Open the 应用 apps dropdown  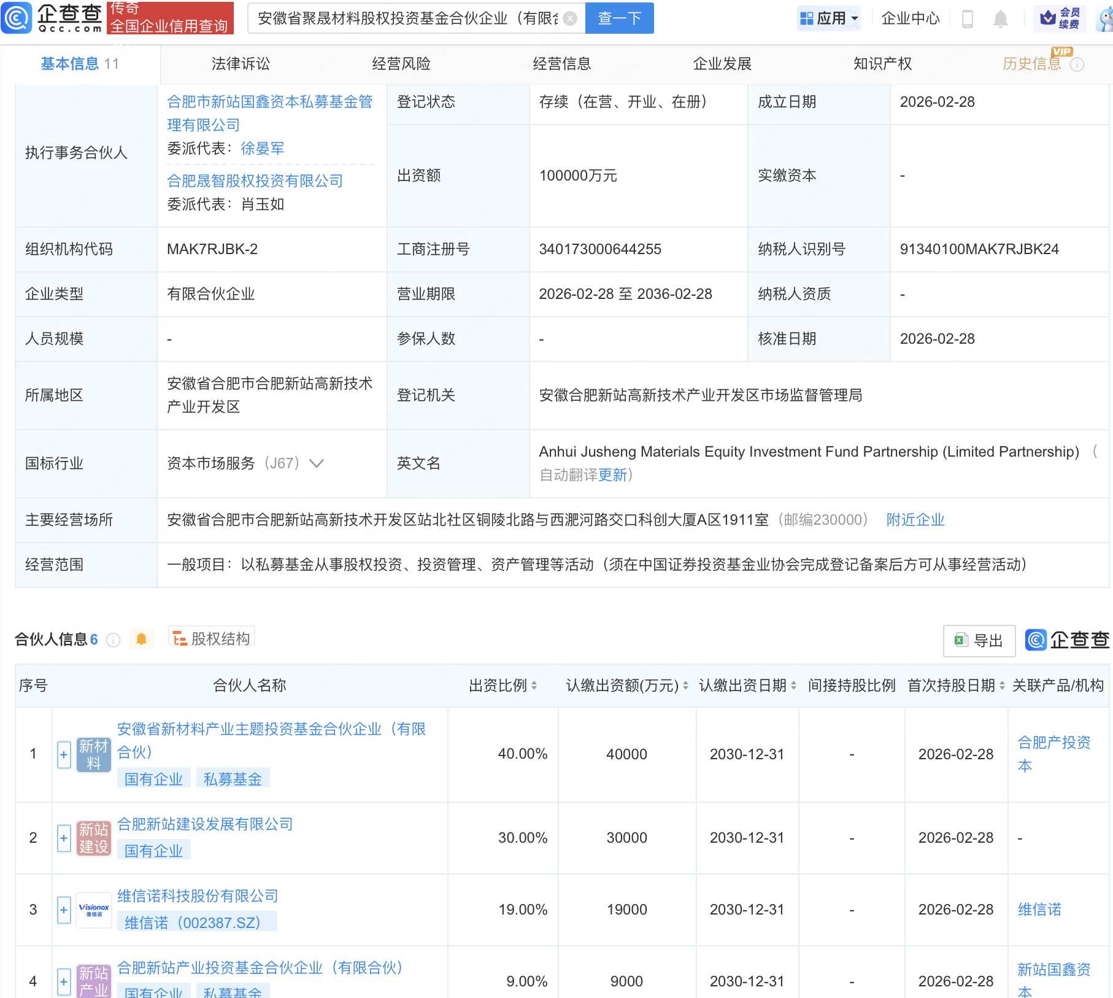pyautogui.click(x=829, y=18)
